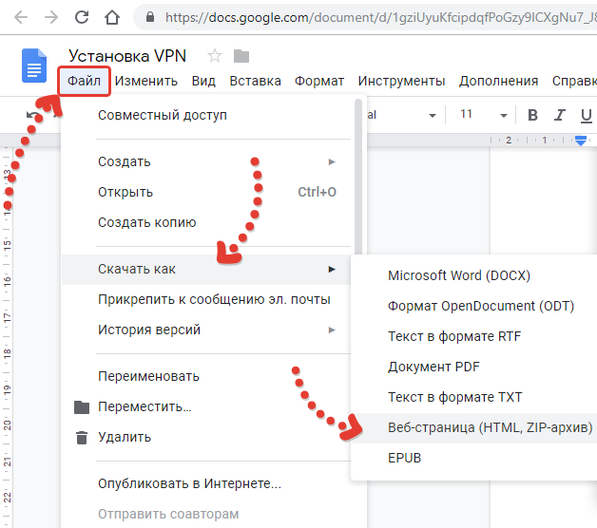Image resolution: width=597 pixels, height=528 pixels.
Task: Open the Вид menu
Action: (203, 81)
